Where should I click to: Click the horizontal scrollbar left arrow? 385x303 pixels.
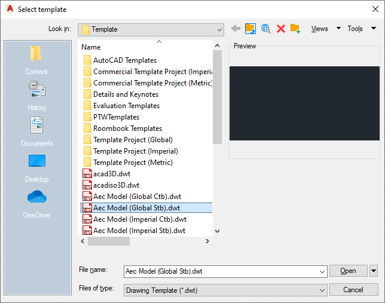point(82,241)
